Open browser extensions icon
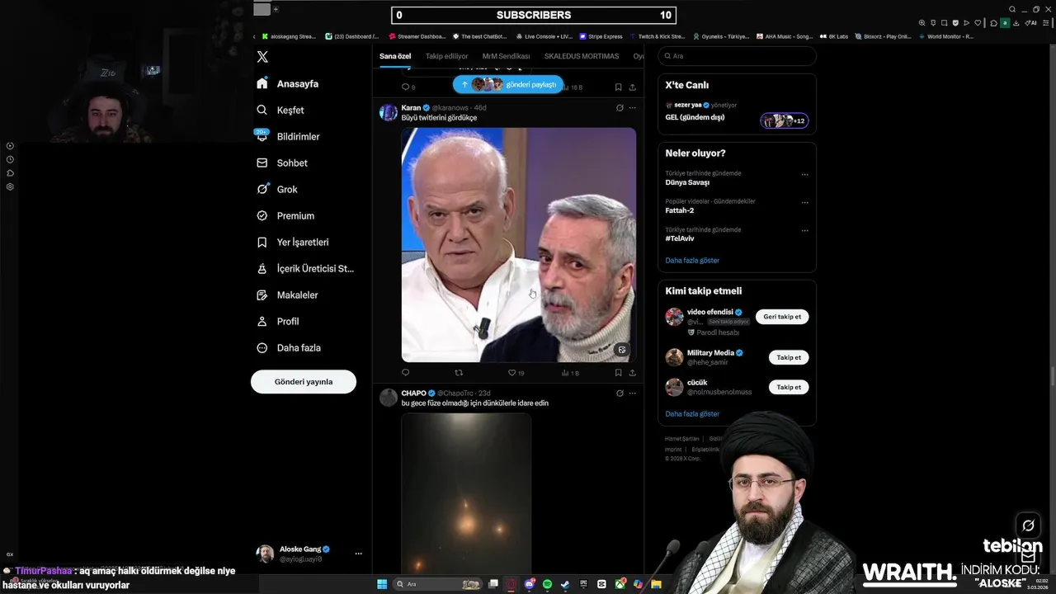This screenshot has width=1056, height=594. [x=993, y=23]
